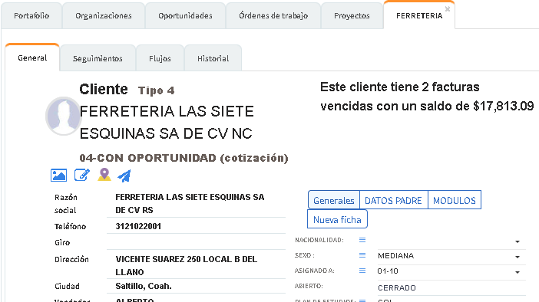
Task: Open the map location pin icon
Action: pyautogui.click(x=104, y=175)
